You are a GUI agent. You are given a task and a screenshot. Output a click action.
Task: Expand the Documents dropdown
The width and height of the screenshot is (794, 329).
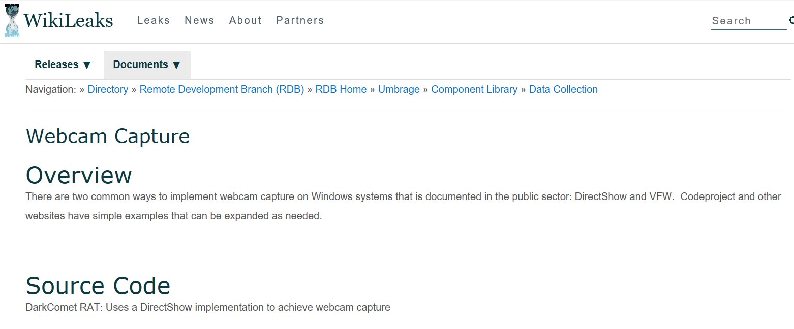point(147,65)
